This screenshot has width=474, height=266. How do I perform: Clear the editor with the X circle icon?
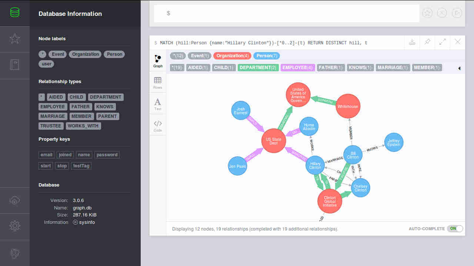442,13
